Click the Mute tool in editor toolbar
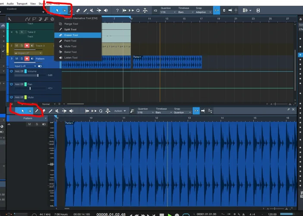303x216 pixels. [x=57, y=111]
